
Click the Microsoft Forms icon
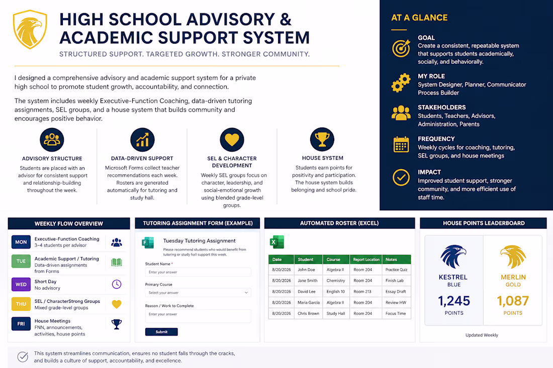[x=148, y=242]
